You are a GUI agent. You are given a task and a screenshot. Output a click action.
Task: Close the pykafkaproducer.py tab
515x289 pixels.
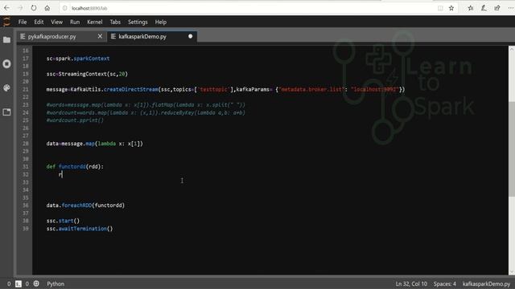tap(100, 36)
